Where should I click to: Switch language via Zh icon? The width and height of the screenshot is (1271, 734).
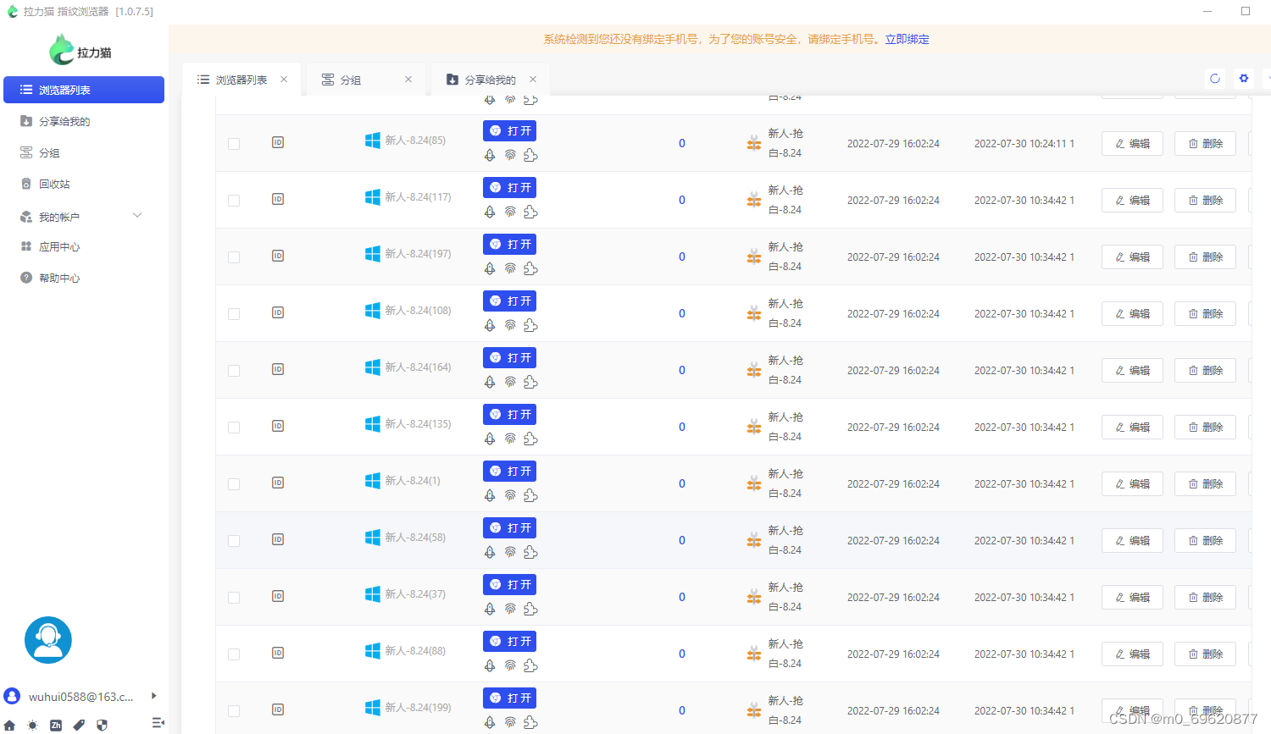56,725
